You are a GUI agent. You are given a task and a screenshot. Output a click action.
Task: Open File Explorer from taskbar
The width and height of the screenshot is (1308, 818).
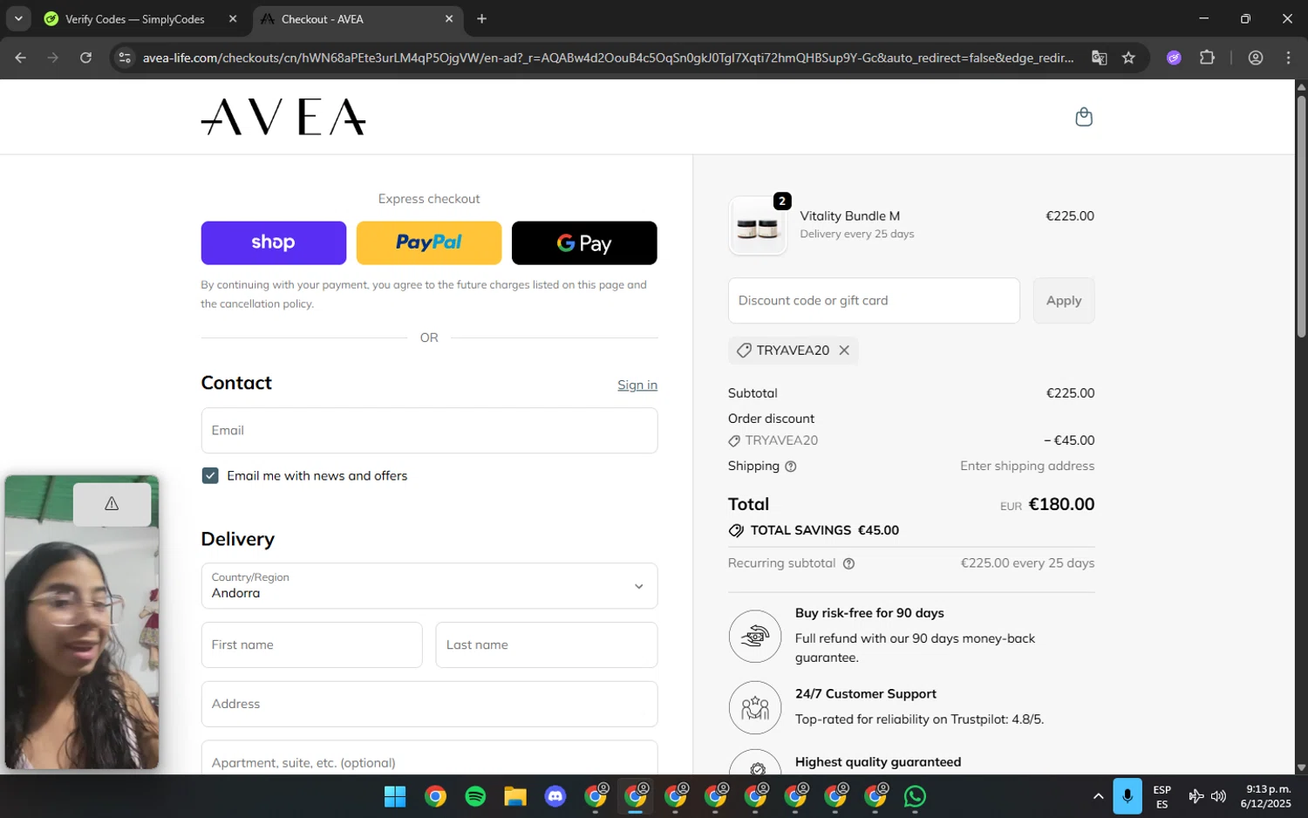click(515, 796)
